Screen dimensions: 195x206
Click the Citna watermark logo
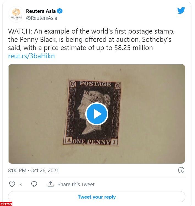(6, 204)
